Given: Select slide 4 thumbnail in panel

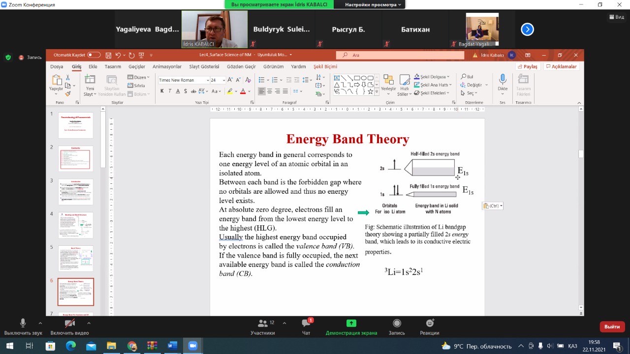Looking at the screenshot, I should tap(76, 225).
